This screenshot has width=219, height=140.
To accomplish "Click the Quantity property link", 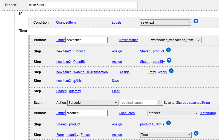I will 79,62.
